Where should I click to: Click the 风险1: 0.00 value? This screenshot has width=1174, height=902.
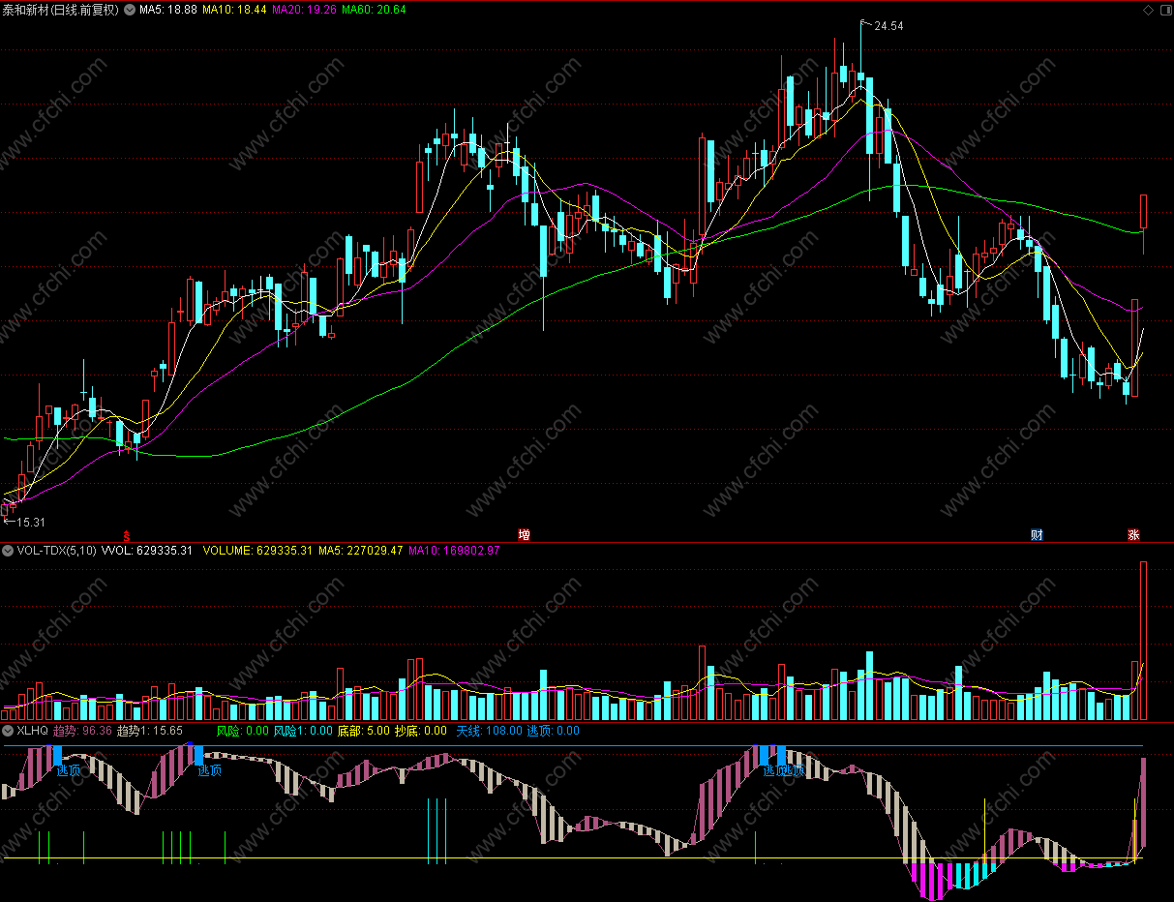303,731
